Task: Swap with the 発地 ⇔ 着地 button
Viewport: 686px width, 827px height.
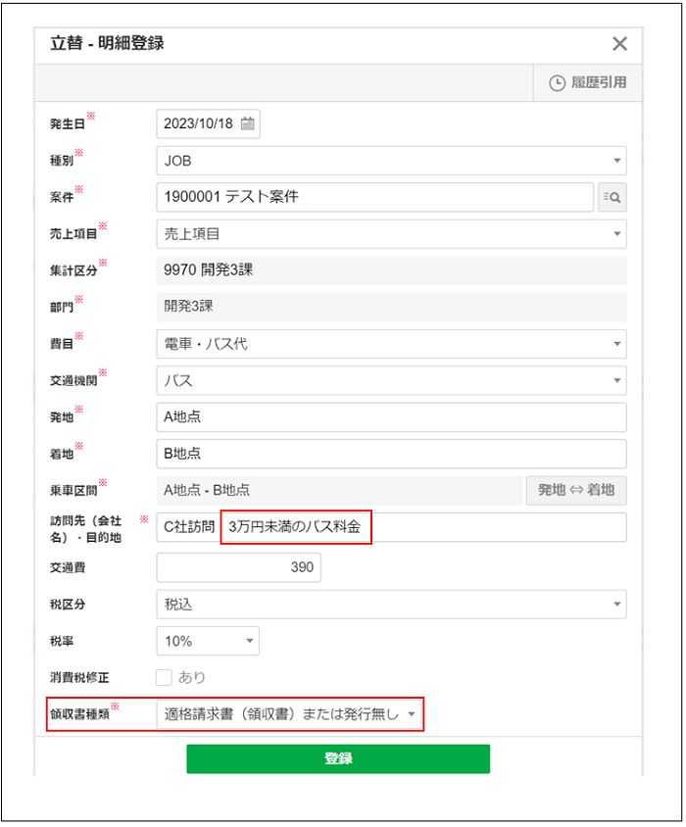Action: pyautogui.click(x=576, y=490)
